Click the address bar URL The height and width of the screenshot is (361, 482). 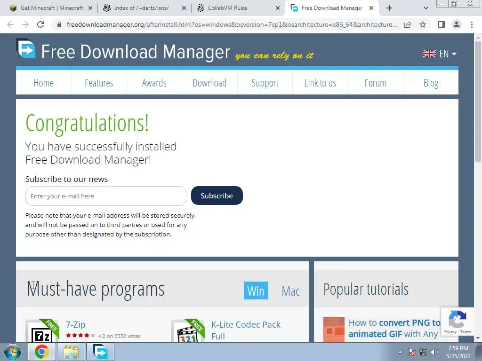point(232,24)
